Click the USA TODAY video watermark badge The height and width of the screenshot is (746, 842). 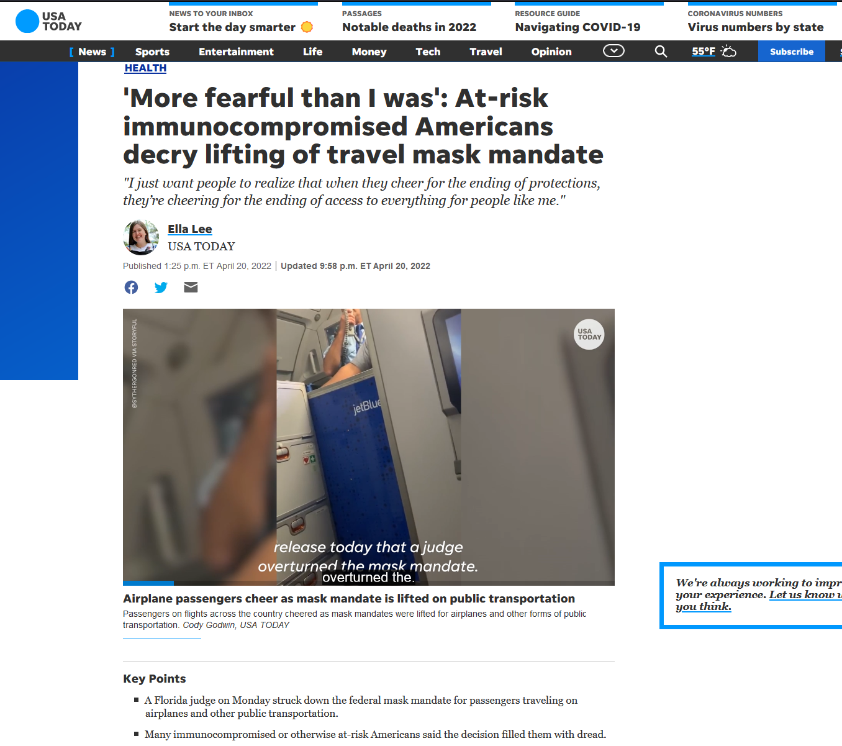[x=589, y=334]
